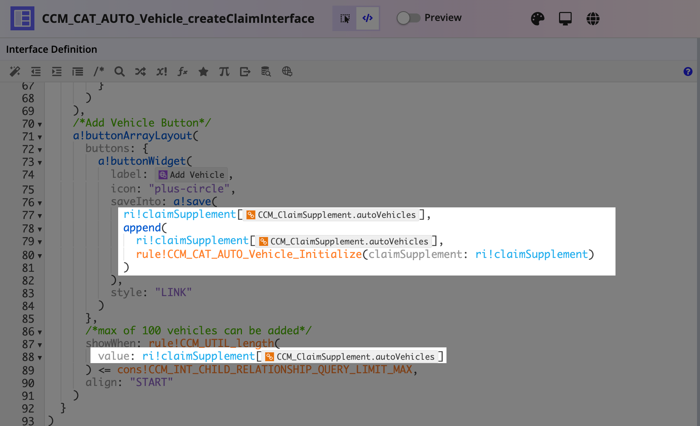700x426 pixels.
Task: Open cons!CCM_INT_CHILD_RELATIONSHIP_QUERY_LIMIT_MAX constant
Action: point(264,369)
